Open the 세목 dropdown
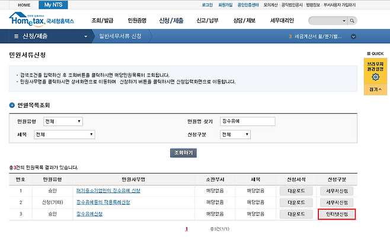Screen dimensions: 390x251 coord(63,134)
